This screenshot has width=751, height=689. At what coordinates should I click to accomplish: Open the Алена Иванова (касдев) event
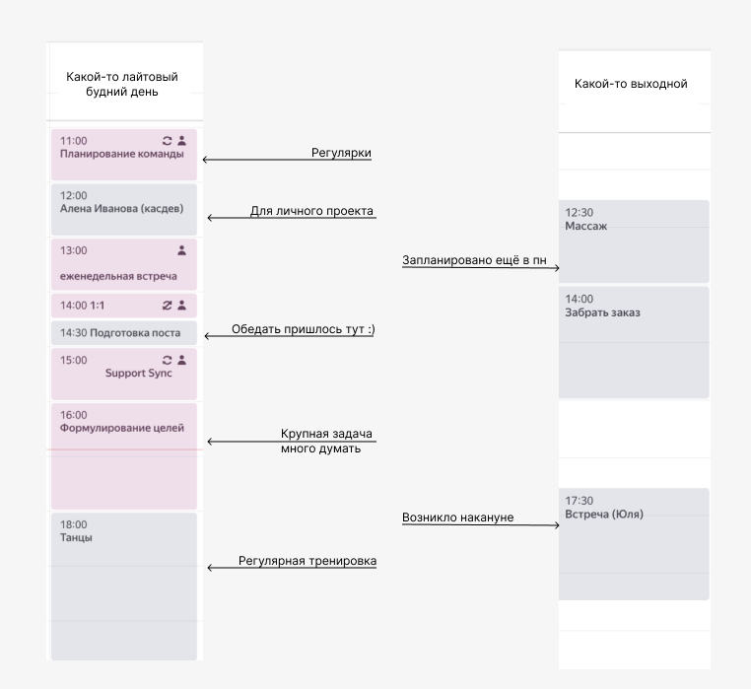[x=122, y=208]
